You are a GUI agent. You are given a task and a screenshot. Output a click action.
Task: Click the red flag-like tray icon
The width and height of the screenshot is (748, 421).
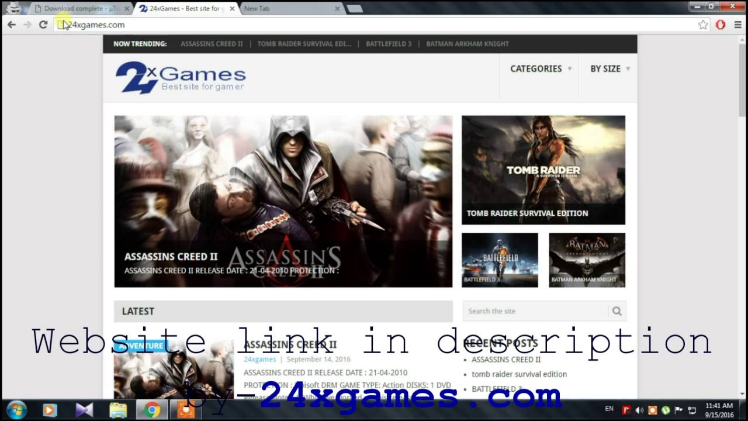click(627, 410)
